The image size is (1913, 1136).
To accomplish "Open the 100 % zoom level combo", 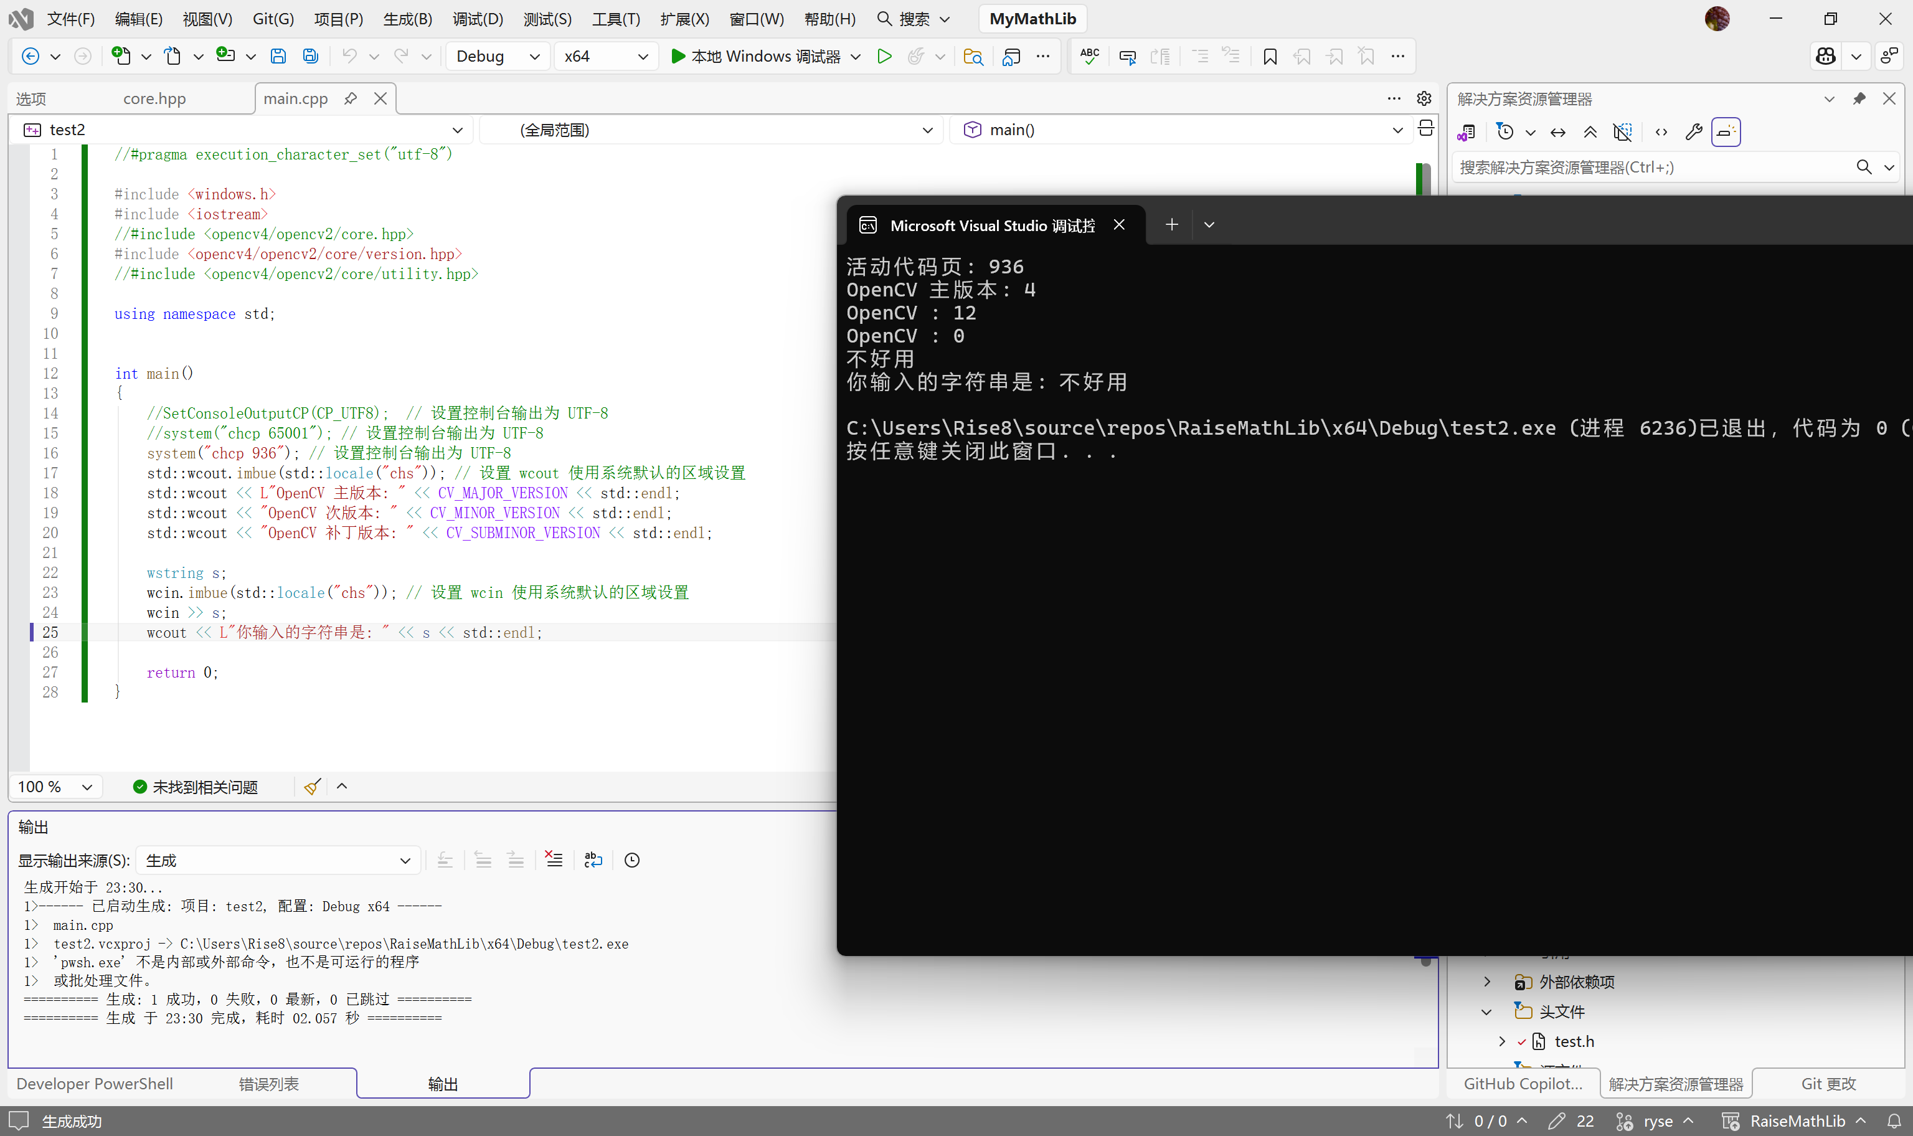I will pos(55,786).
